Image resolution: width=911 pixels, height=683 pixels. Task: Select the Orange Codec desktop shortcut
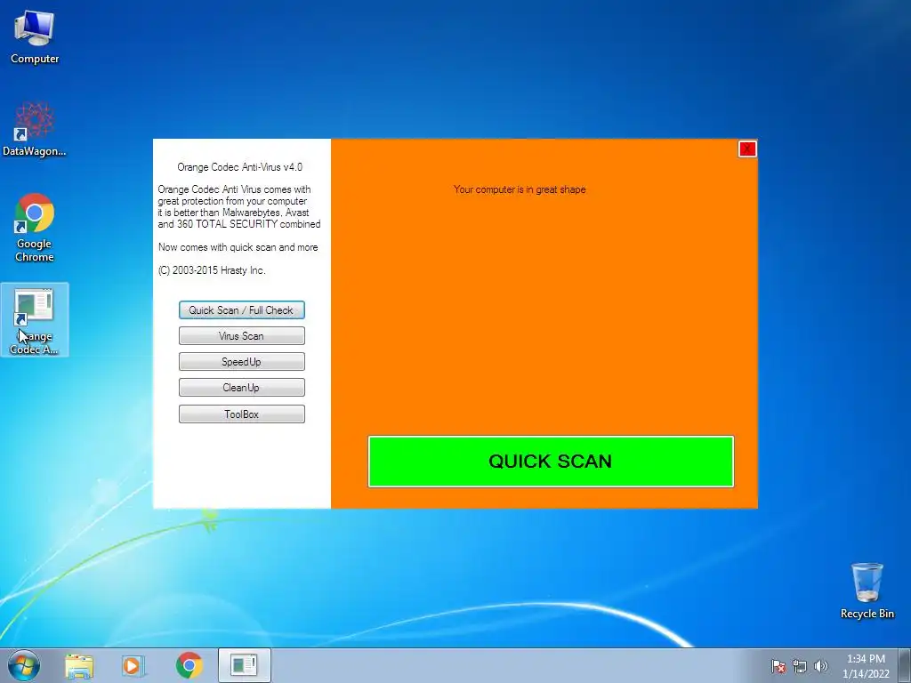click(35, 320)
